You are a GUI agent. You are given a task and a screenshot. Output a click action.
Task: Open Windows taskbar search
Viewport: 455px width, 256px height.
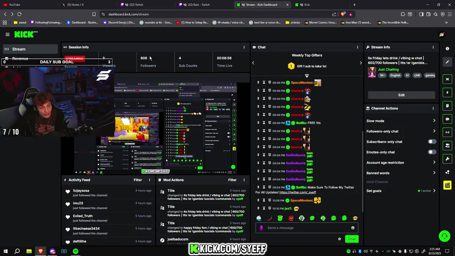pyautogui.click(x=17, y=251)
